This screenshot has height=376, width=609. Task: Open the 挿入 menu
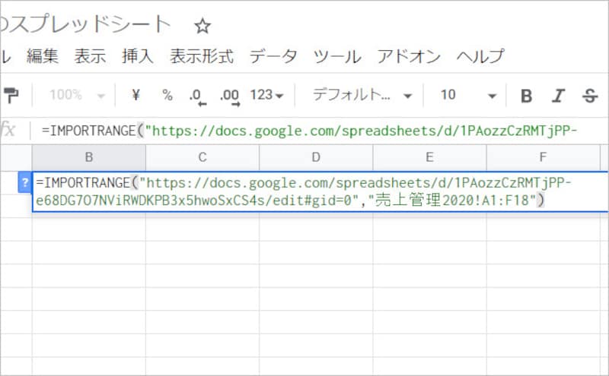tap(138, 56)
